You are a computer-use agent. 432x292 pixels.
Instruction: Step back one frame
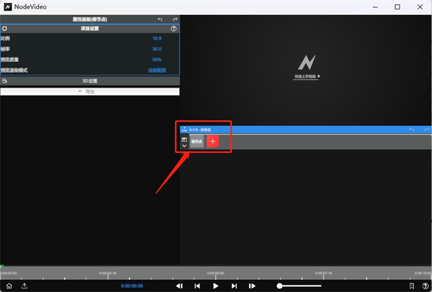click(x=197, y=286)
